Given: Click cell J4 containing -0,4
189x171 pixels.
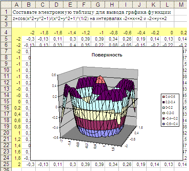Looking at the screenshot, I should pyautogui.click(x=139, y=32).
